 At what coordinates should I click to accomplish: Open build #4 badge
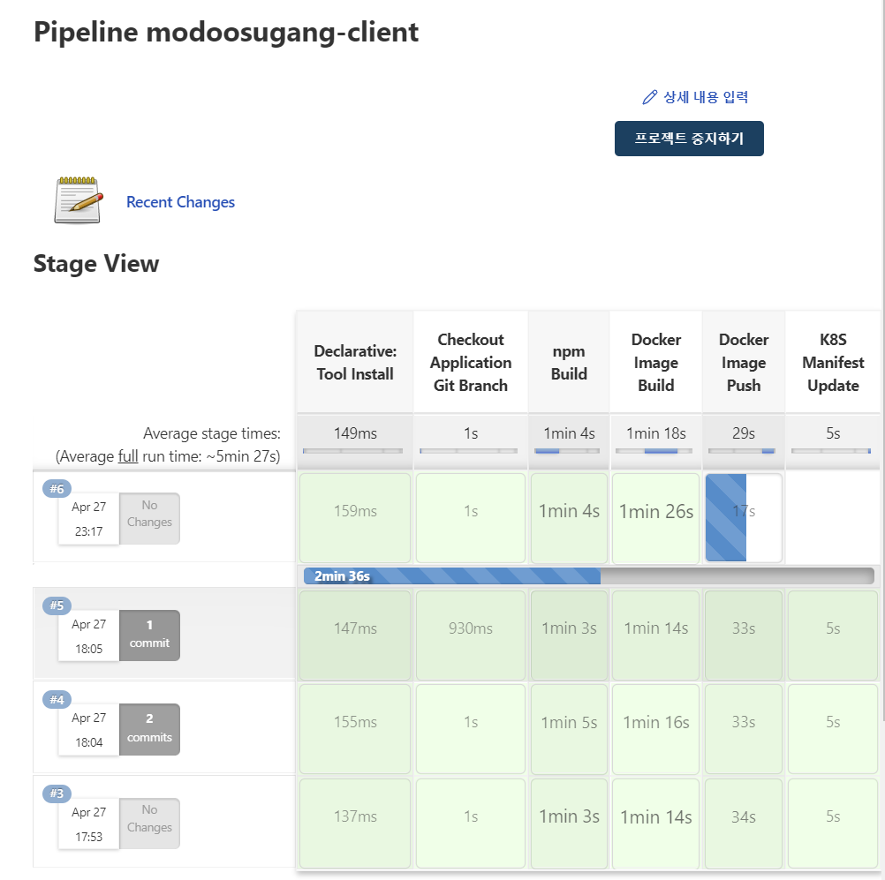pyautogui.click(x=57, y=699)
